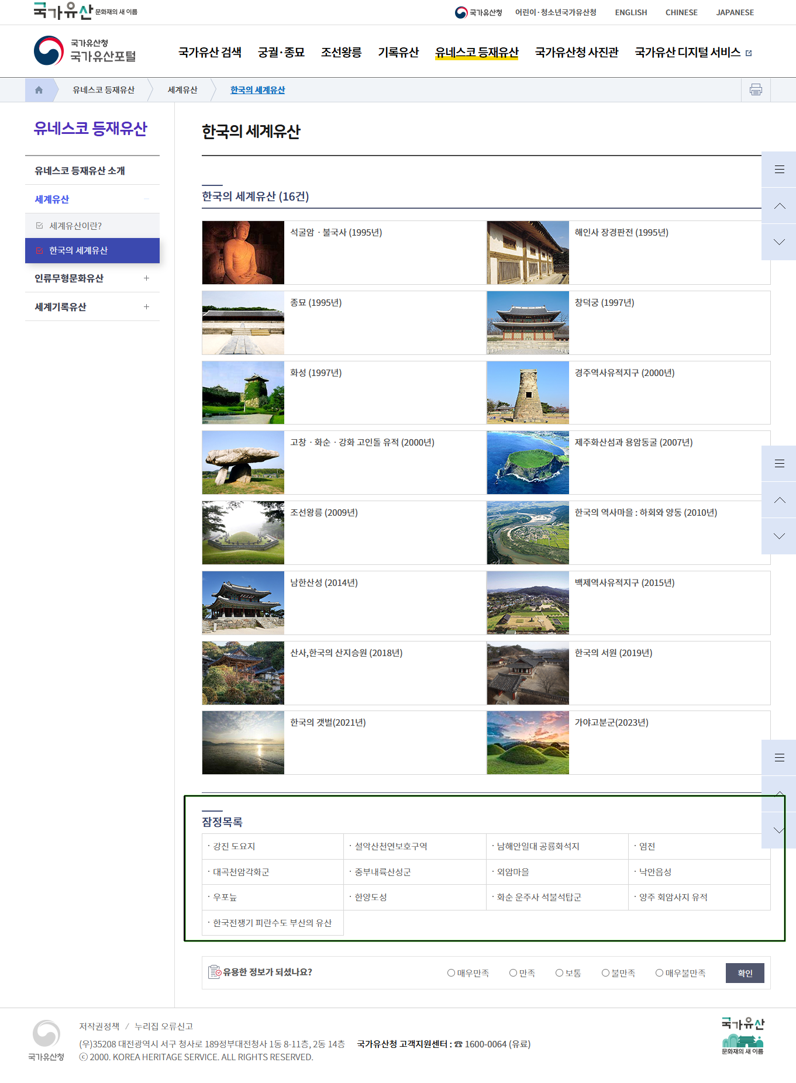Select 세계유산이란? in the sidebar

point(75,226)
